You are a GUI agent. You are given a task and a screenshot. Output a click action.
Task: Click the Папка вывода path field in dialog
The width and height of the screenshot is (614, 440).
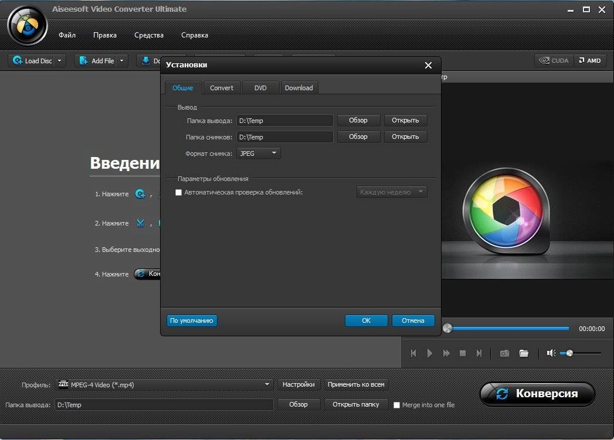point(284,121)
